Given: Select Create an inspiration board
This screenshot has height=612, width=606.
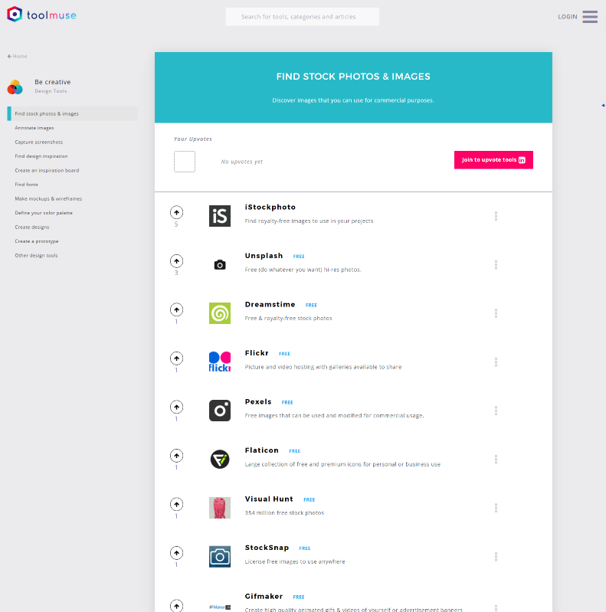Looking at the screenshot, I should click(47, 171).
